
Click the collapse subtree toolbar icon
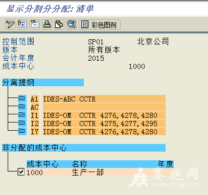click(35, 25)
